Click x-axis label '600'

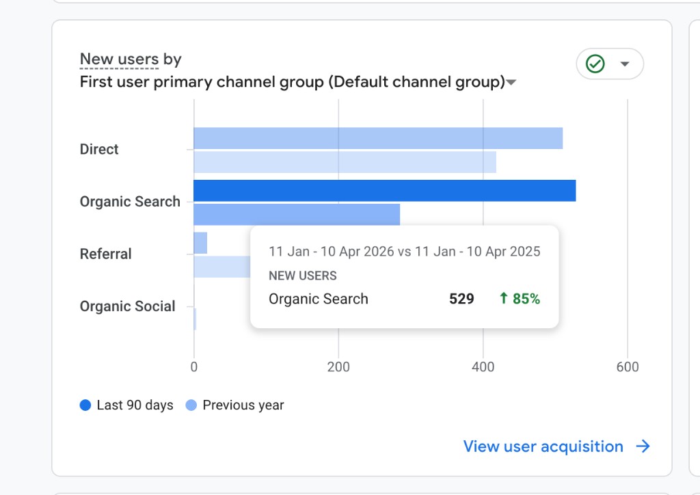point(628,367)
